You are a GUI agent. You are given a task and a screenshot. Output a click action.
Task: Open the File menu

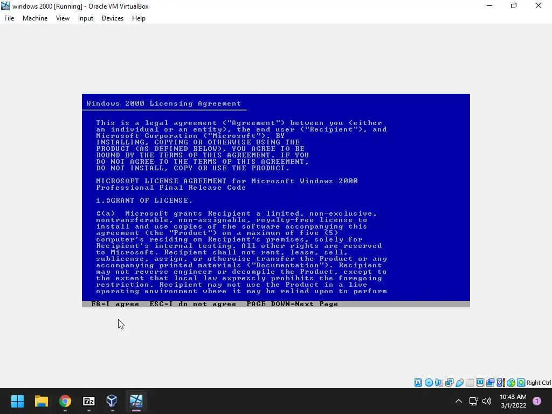pos(9,18)
